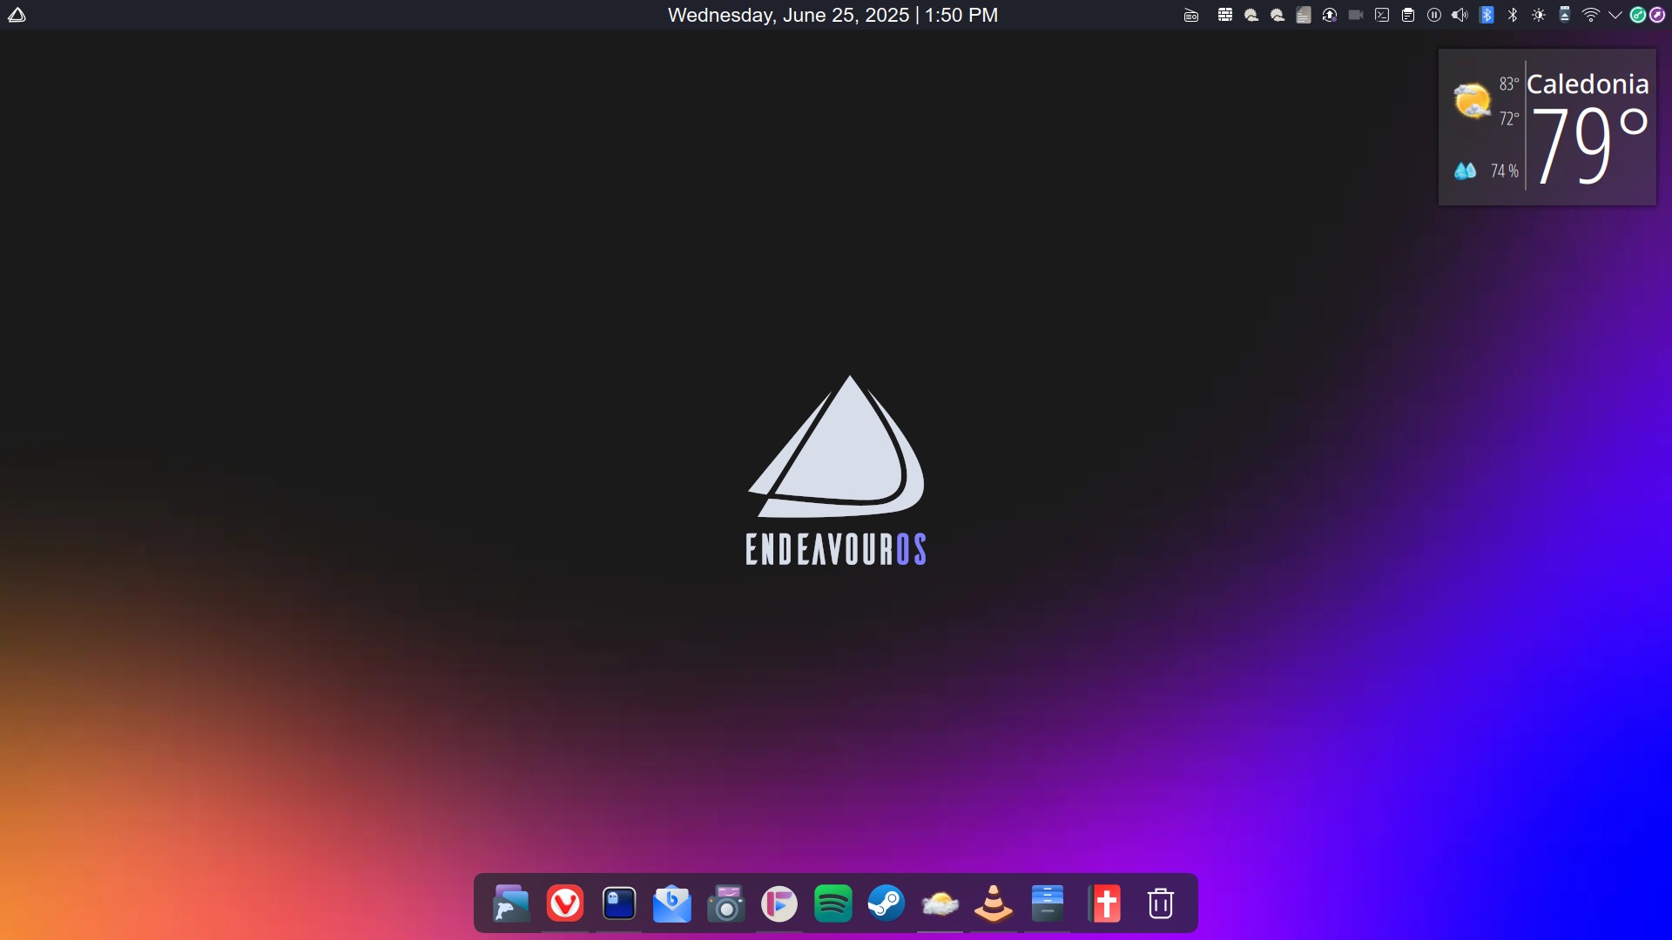Open the Trash in the dock

[x=1160, y=903]
